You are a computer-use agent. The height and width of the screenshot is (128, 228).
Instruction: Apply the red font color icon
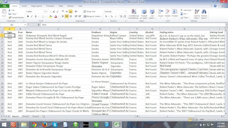coord(56,16)
